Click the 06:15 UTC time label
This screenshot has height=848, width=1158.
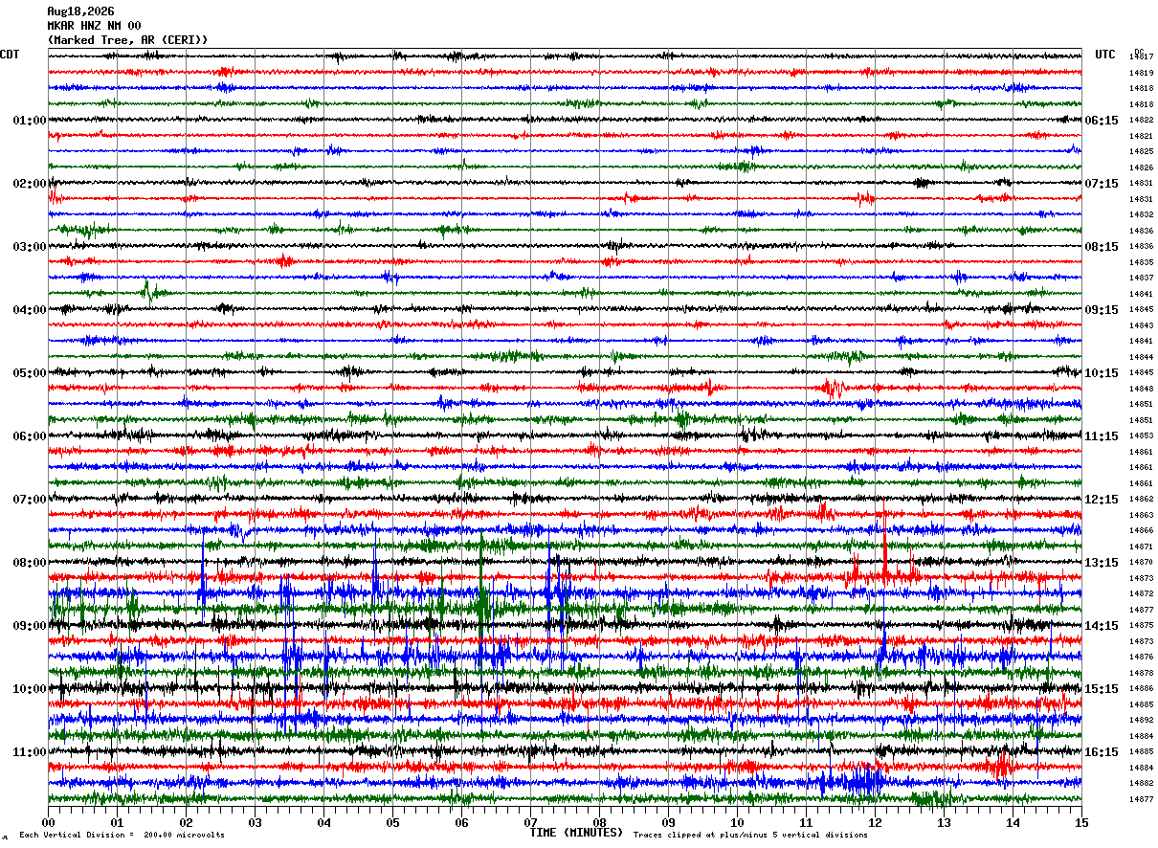[1102, 121]
